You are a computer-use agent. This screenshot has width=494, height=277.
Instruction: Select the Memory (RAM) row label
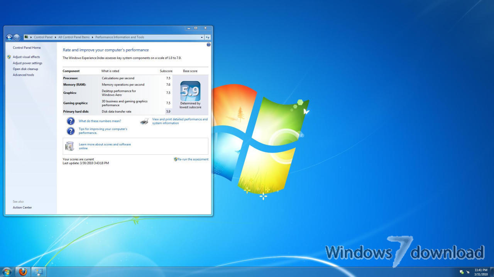click(x=74, y=85)
